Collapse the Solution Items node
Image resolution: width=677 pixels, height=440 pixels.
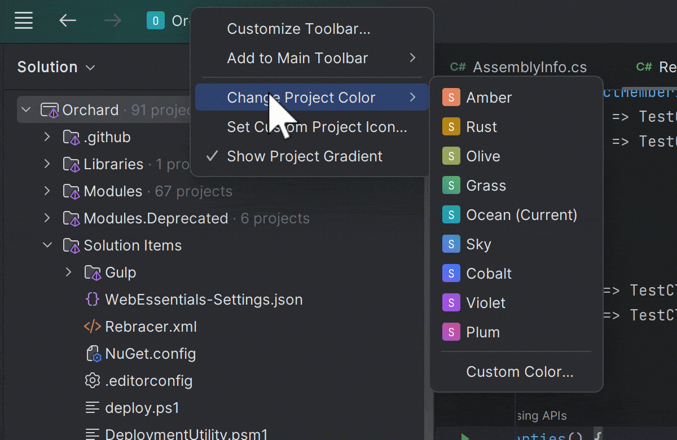pyautogui.click(x=47, y=245)
